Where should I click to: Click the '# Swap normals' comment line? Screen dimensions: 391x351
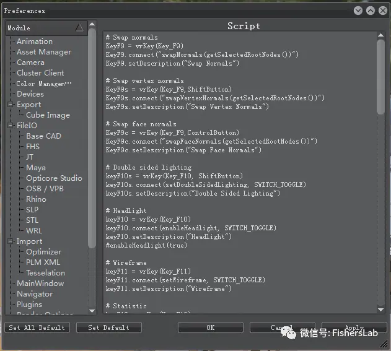131,37
